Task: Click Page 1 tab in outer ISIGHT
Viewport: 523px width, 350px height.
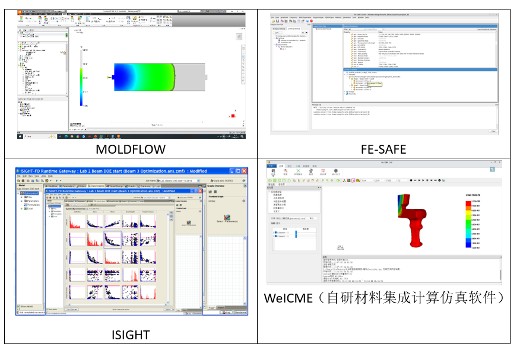Action: [x=212, y=308]
